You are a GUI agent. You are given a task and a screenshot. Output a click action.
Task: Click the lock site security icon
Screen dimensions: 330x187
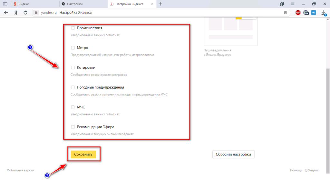[36, 13]
